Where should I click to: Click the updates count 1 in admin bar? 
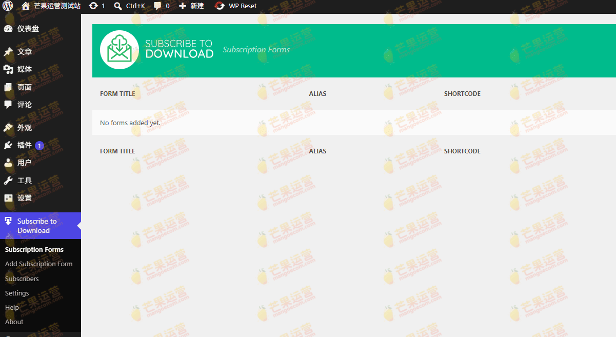tap(103, 6)
